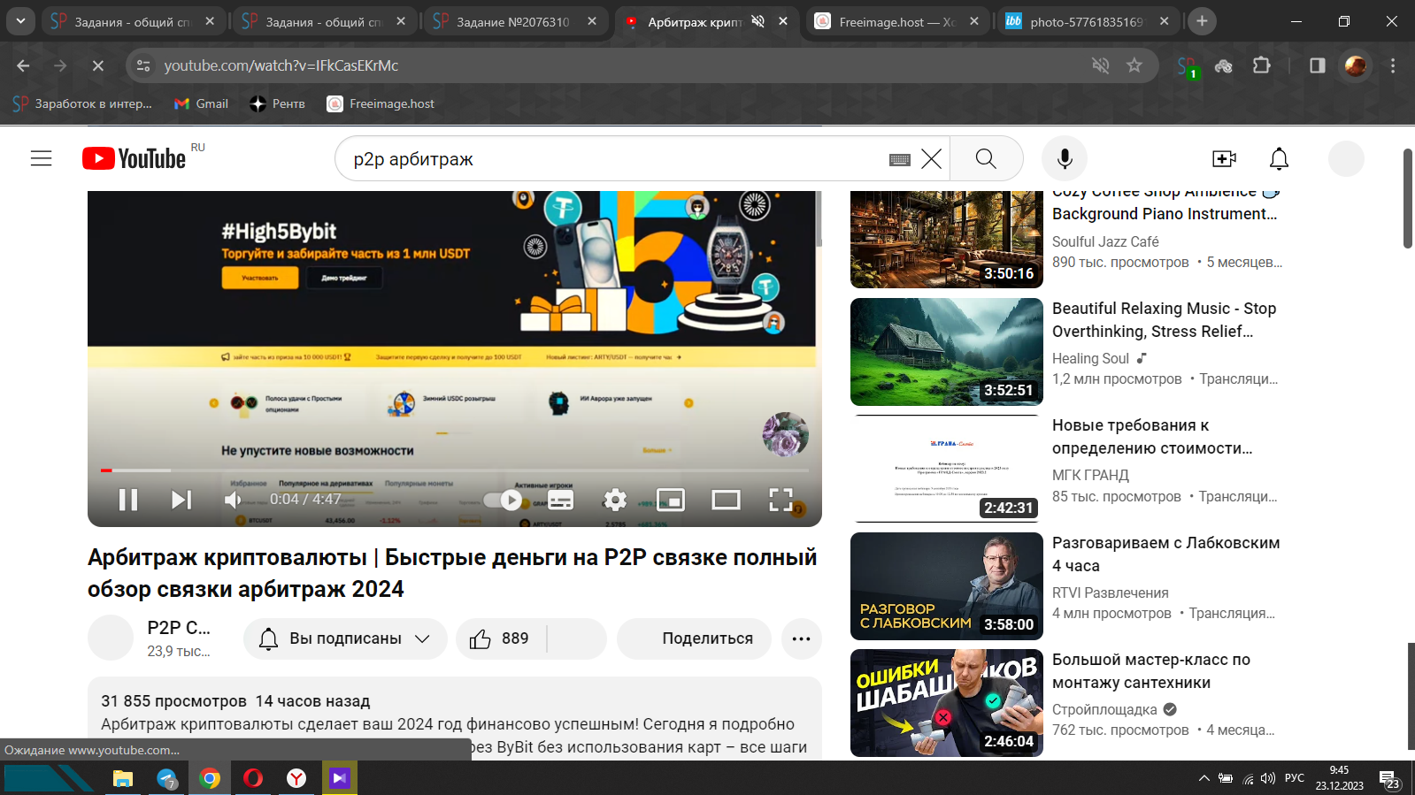Seek on the video progress bar

(454, 470)
